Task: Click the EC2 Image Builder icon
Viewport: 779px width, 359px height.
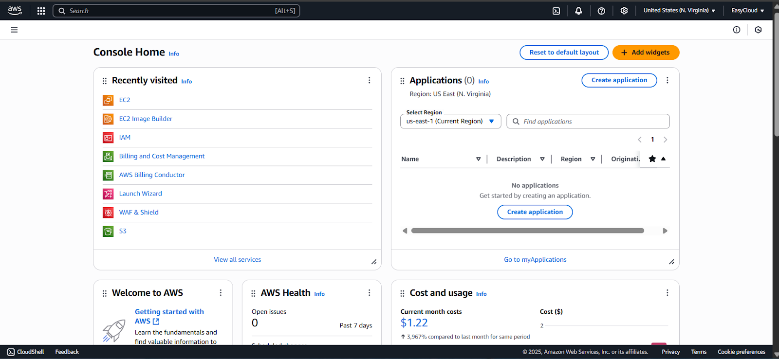Action: 108,119
